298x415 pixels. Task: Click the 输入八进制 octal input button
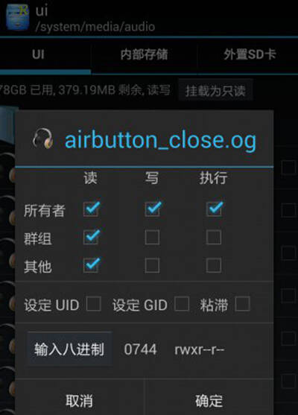69,349
